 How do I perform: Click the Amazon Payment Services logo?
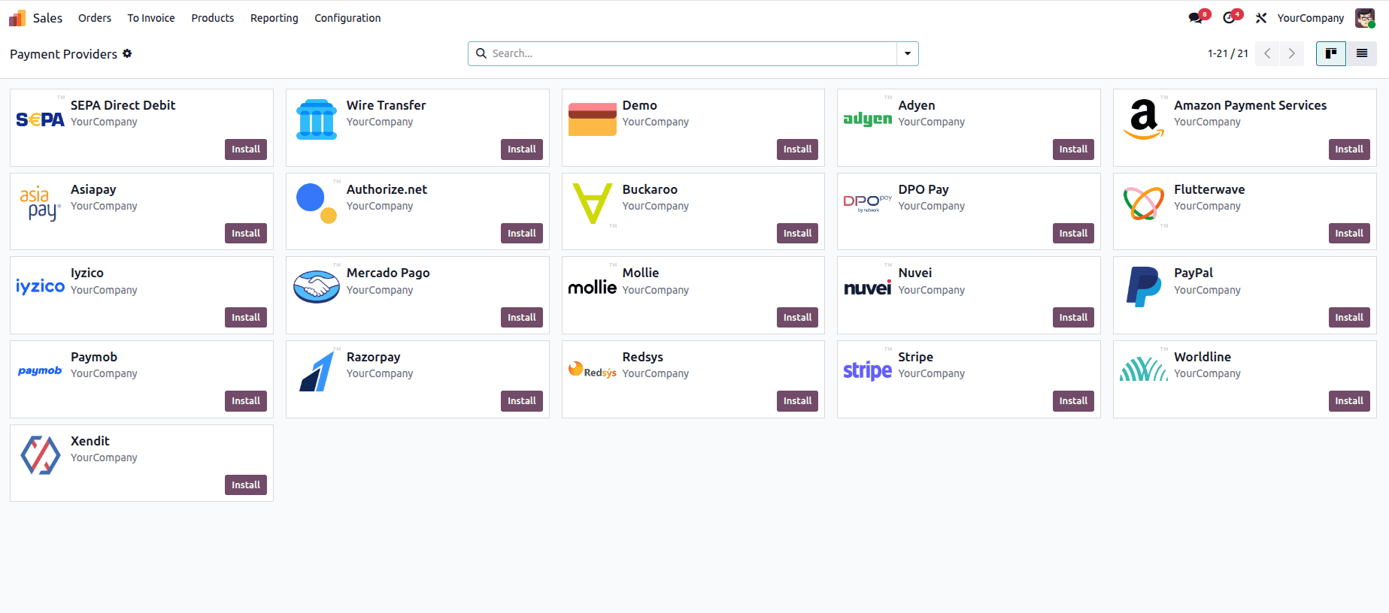pyautogui.click(x=1144, y=119)
